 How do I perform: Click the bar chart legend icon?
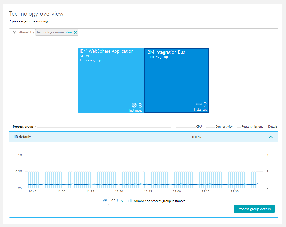coord(130,201)
